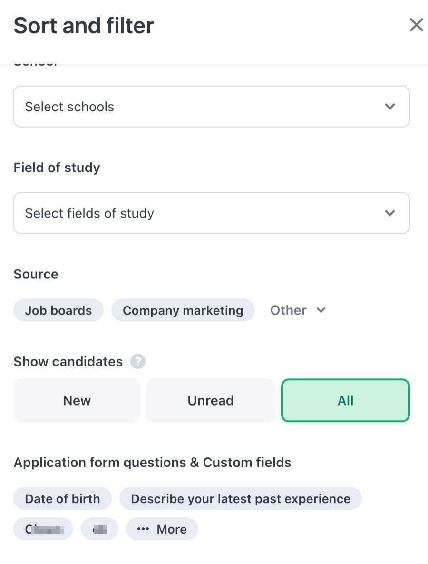Select Describe your latest past experience chip

pos(240,499)
